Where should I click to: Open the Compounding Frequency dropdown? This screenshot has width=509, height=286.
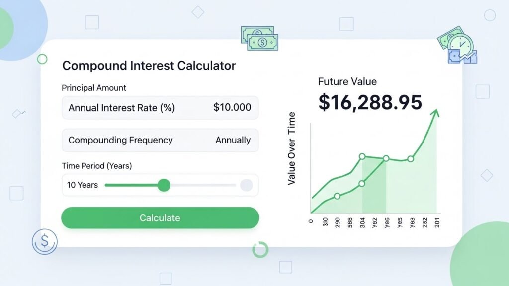coord(160,140)
